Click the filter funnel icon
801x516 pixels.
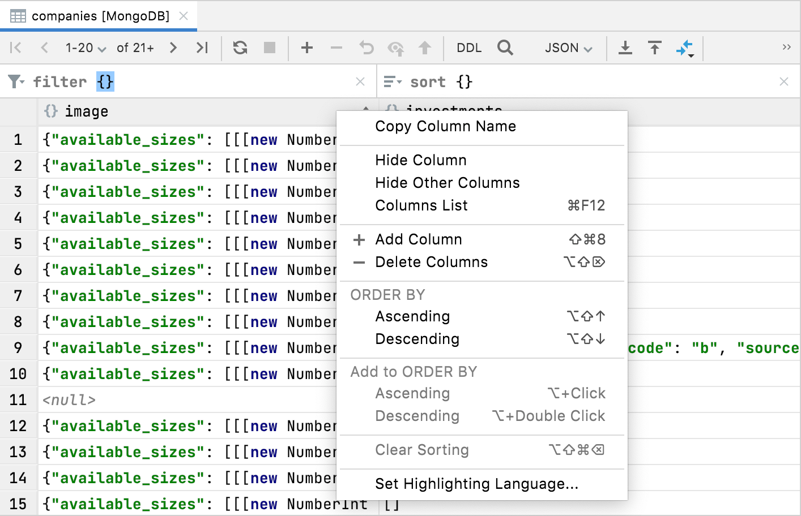click(15, 81)
